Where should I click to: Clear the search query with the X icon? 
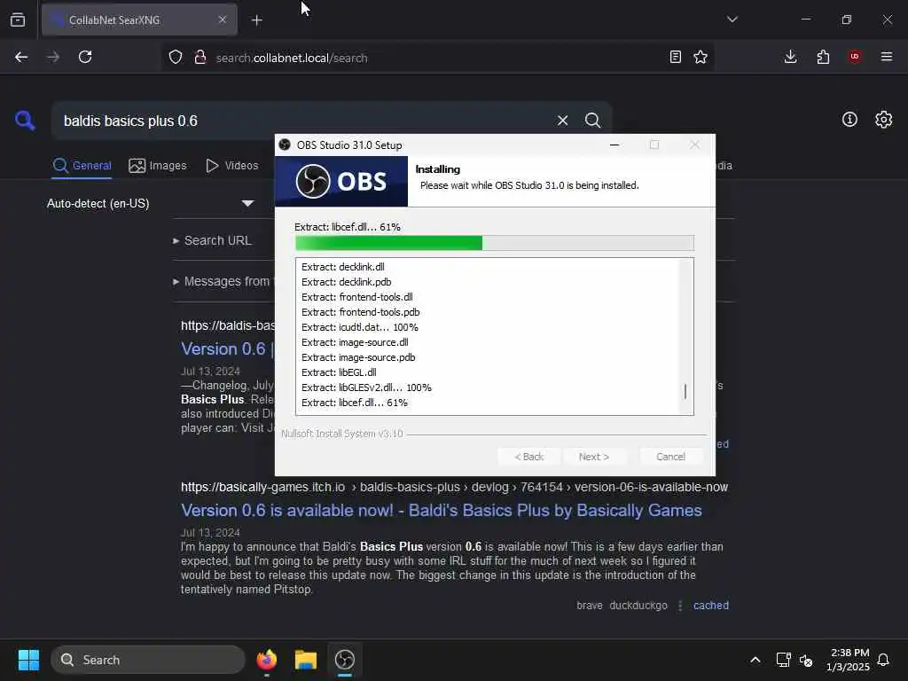pyautogui.click(x=562, y=120)
